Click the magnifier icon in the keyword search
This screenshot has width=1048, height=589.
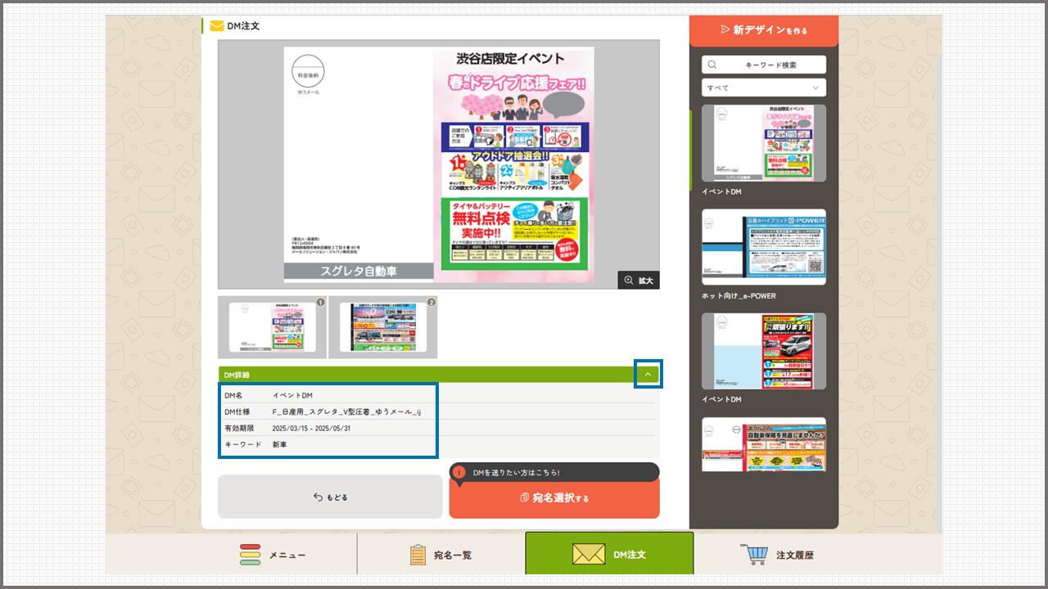(712, 65)
